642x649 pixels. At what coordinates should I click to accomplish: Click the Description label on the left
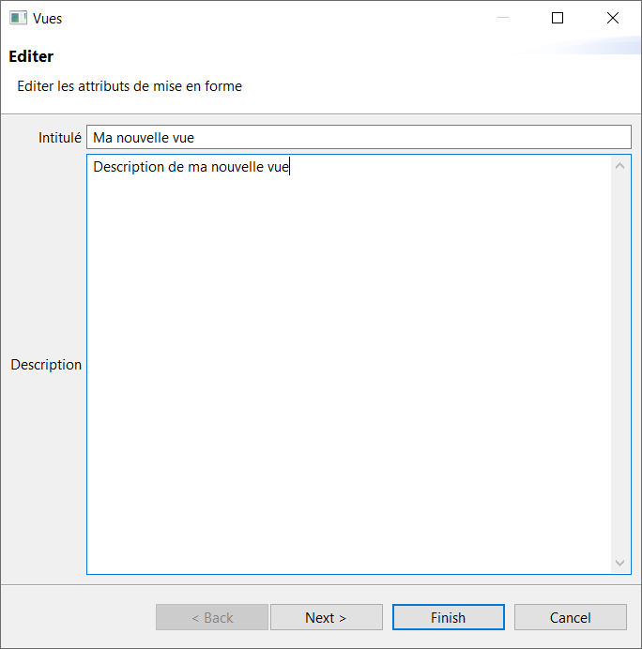[46, 364]
